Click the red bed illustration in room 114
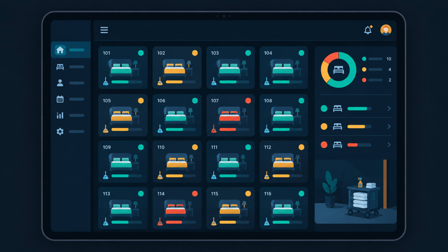This screenshot has width=448, height=252. tap(176, 208)
